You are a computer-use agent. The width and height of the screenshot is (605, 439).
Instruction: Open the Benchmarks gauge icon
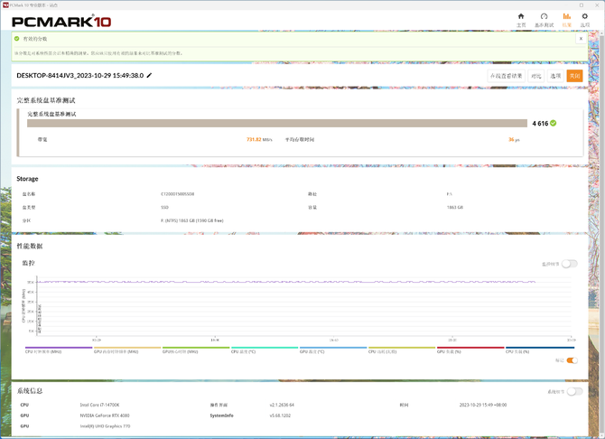pyautogui.click(x=544, y=16)
